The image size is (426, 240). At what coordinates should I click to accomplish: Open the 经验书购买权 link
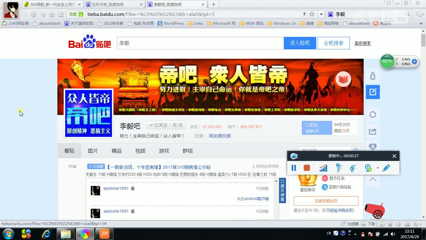(342, 211)
